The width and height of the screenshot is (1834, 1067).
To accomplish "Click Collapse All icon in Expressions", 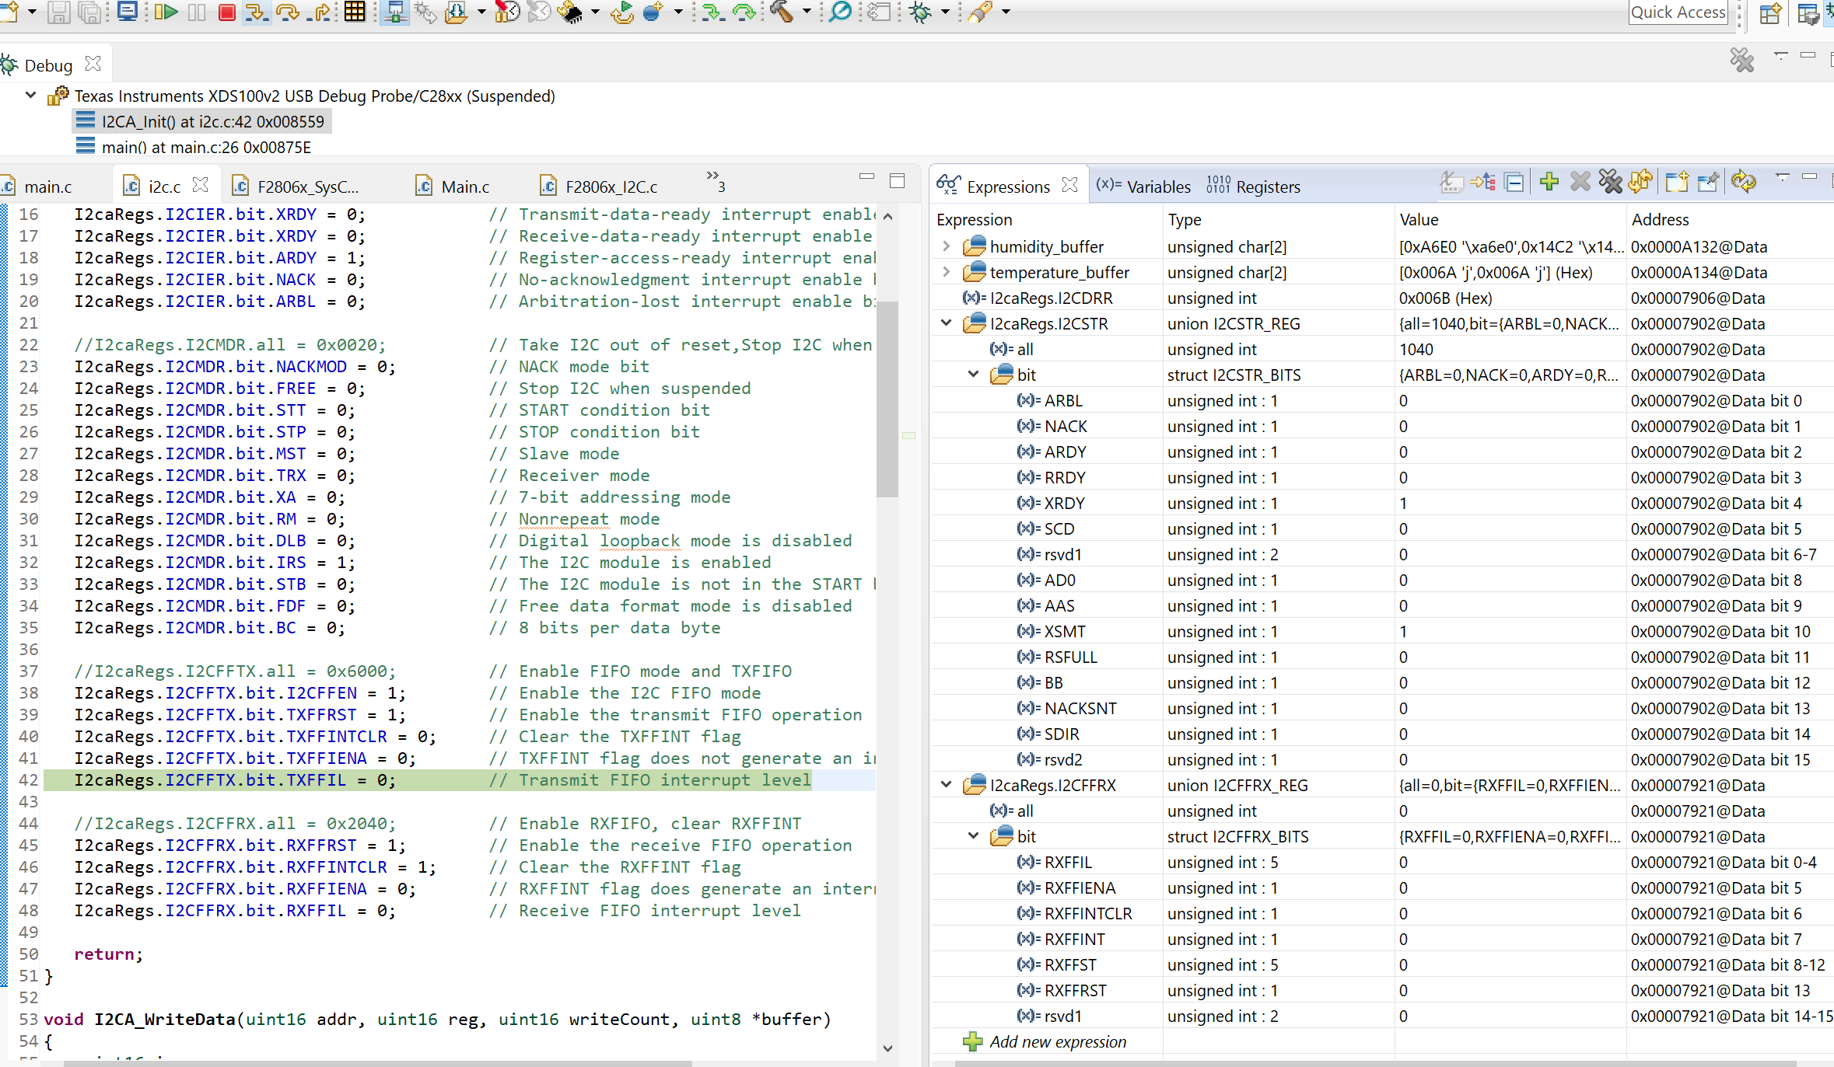I will (1514, 182).
